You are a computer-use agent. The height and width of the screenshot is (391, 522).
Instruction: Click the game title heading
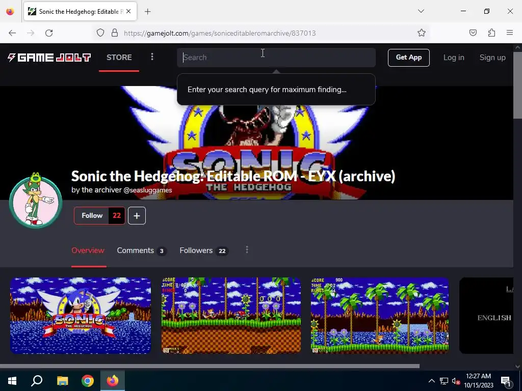[x=233, y=176]
